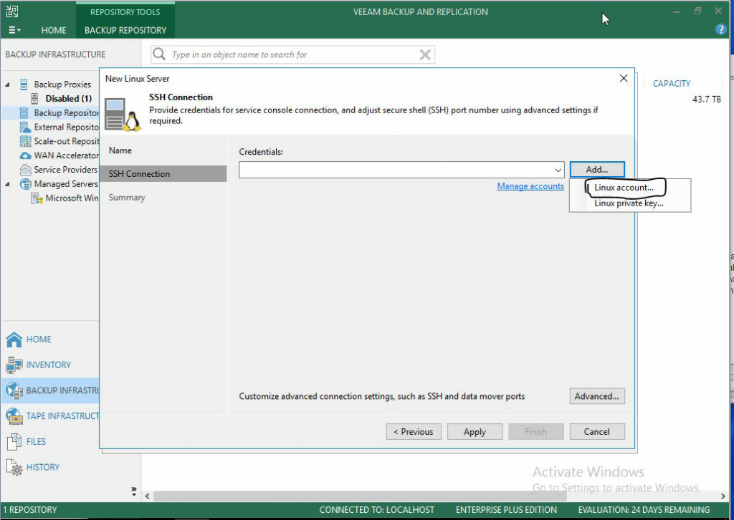Image resolution: width=734 pixels, height=520 pixels.
Task: Expand navigation pane overflow chevron
Action: (134, 491)
